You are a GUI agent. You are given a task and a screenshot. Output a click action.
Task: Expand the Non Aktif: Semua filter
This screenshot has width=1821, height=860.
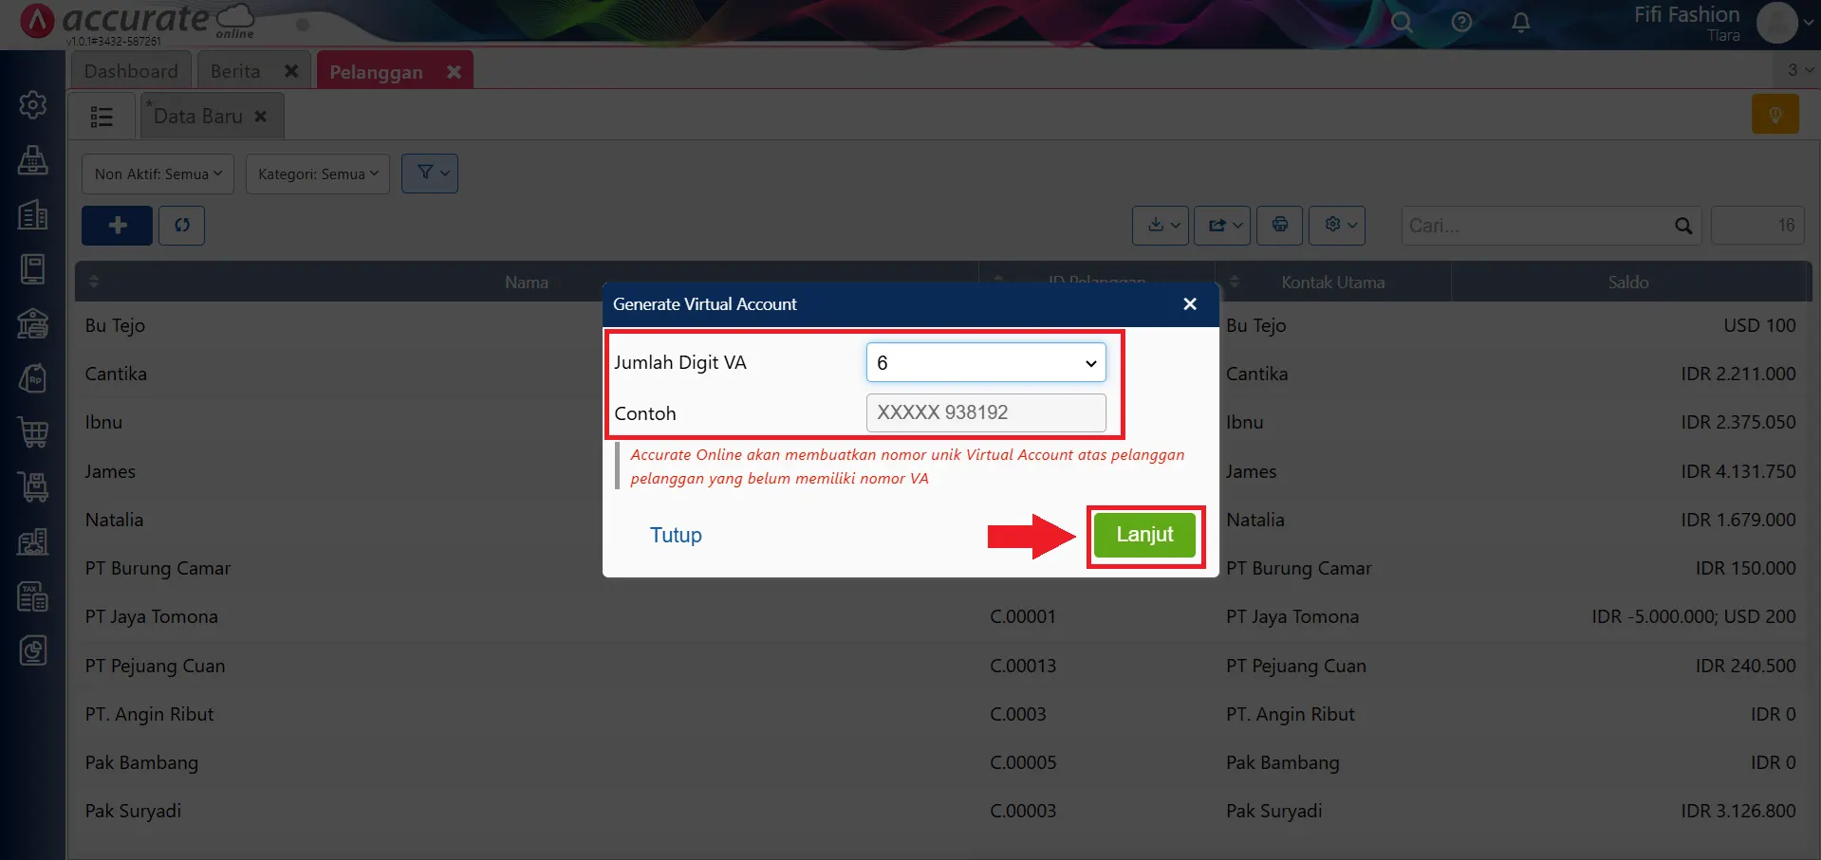tap(158, 174)
